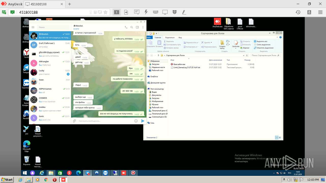Open AnyDesk chat toolbar icon
Viewport: 326px width, 183px height.
(137, 12)
